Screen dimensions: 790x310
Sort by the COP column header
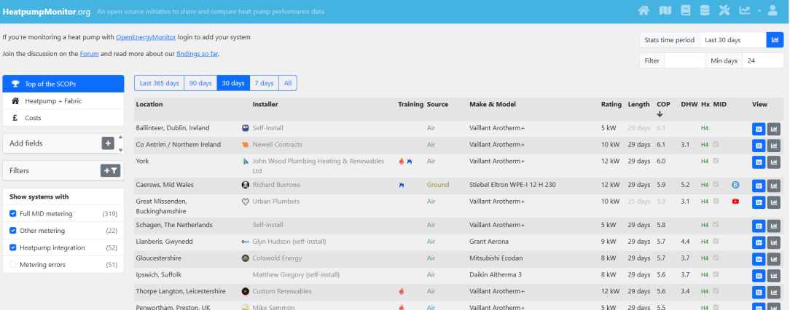(x=663, y=104)
